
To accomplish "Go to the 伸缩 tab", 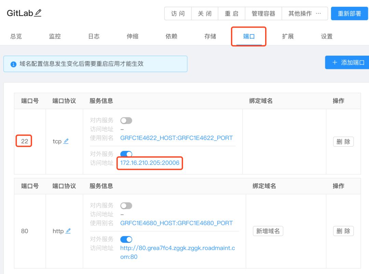I will coord(133,36).
